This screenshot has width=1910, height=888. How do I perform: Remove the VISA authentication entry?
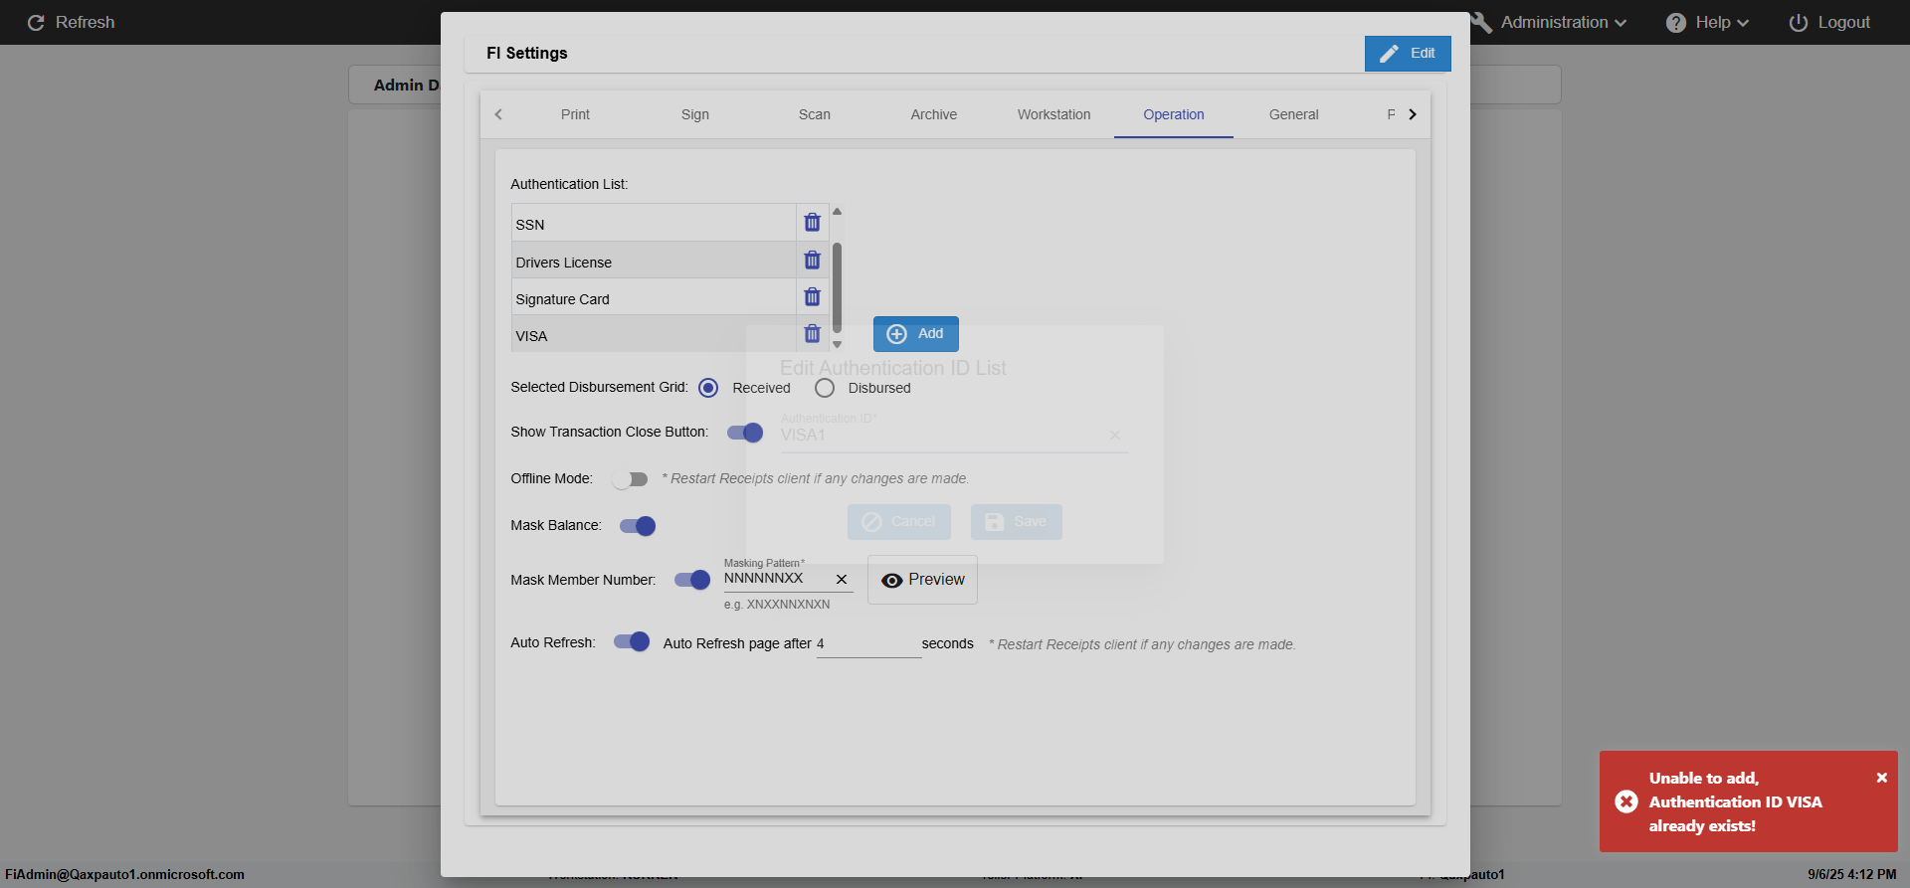click(812, 334)
